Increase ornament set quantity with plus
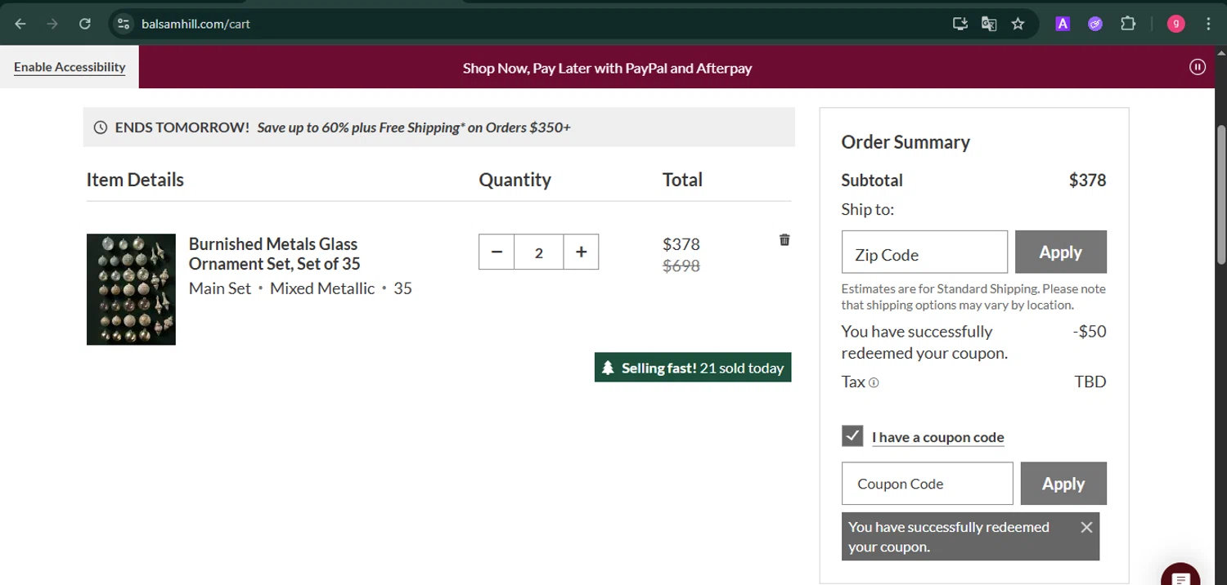 point(581,252)
